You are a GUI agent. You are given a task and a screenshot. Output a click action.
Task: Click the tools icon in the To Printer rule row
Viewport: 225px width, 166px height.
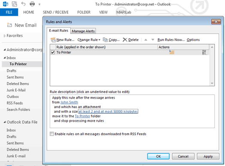204,52
